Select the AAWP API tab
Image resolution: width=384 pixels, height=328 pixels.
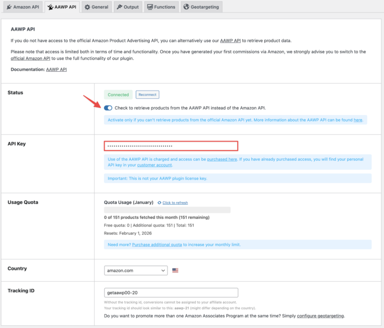[62, 7]
